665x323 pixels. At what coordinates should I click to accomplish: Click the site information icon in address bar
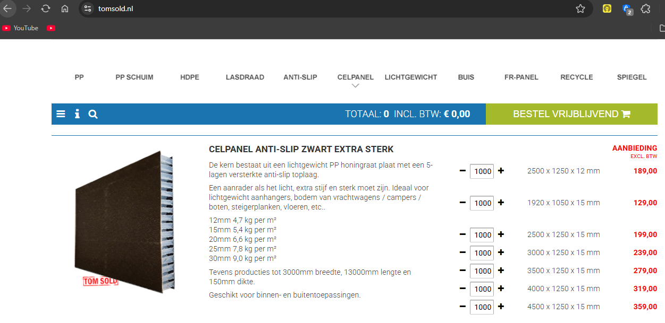(88, 8)
